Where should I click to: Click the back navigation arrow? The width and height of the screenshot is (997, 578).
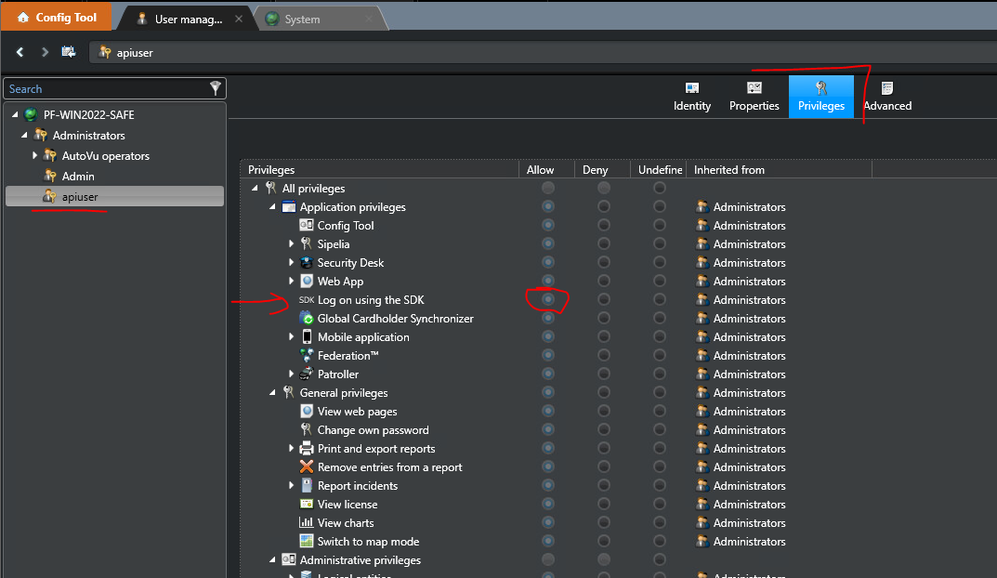(x=20, y=52)
